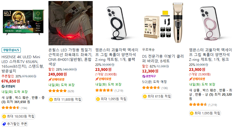The image size is (236, 127).
Task: Click 새 상품, 박스 훼손 최저 20,320원 offer
Action: point(210,94)
